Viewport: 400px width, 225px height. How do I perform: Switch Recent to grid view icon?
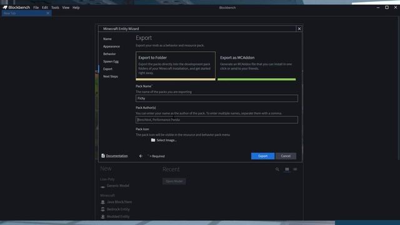pyautogui.click(x=287, y=169)
